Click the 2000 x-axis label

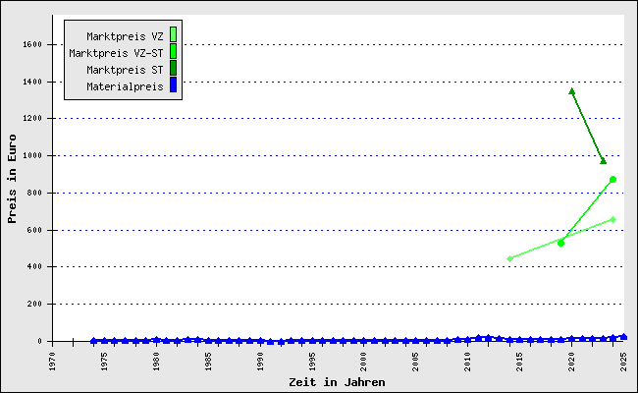pyautogui.click(x=364, y=362)
